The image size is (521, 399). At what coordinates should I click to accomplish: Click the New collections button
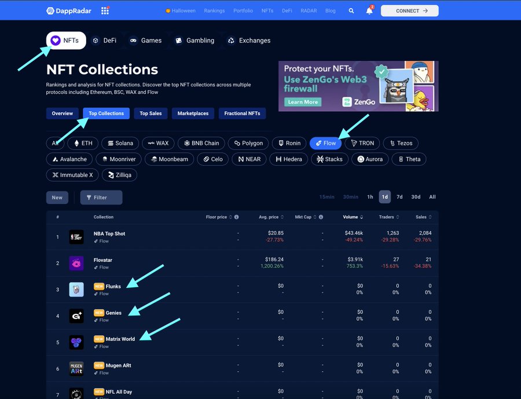point(57,197)
